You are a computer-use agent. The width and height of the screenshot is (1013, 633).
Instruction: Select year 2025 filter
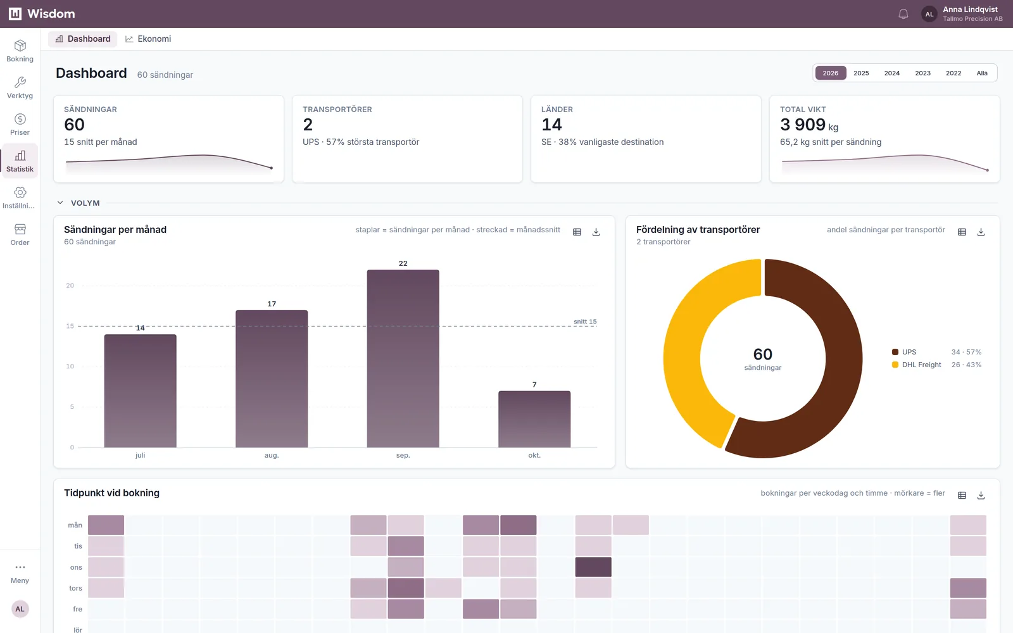coord(861,73)
